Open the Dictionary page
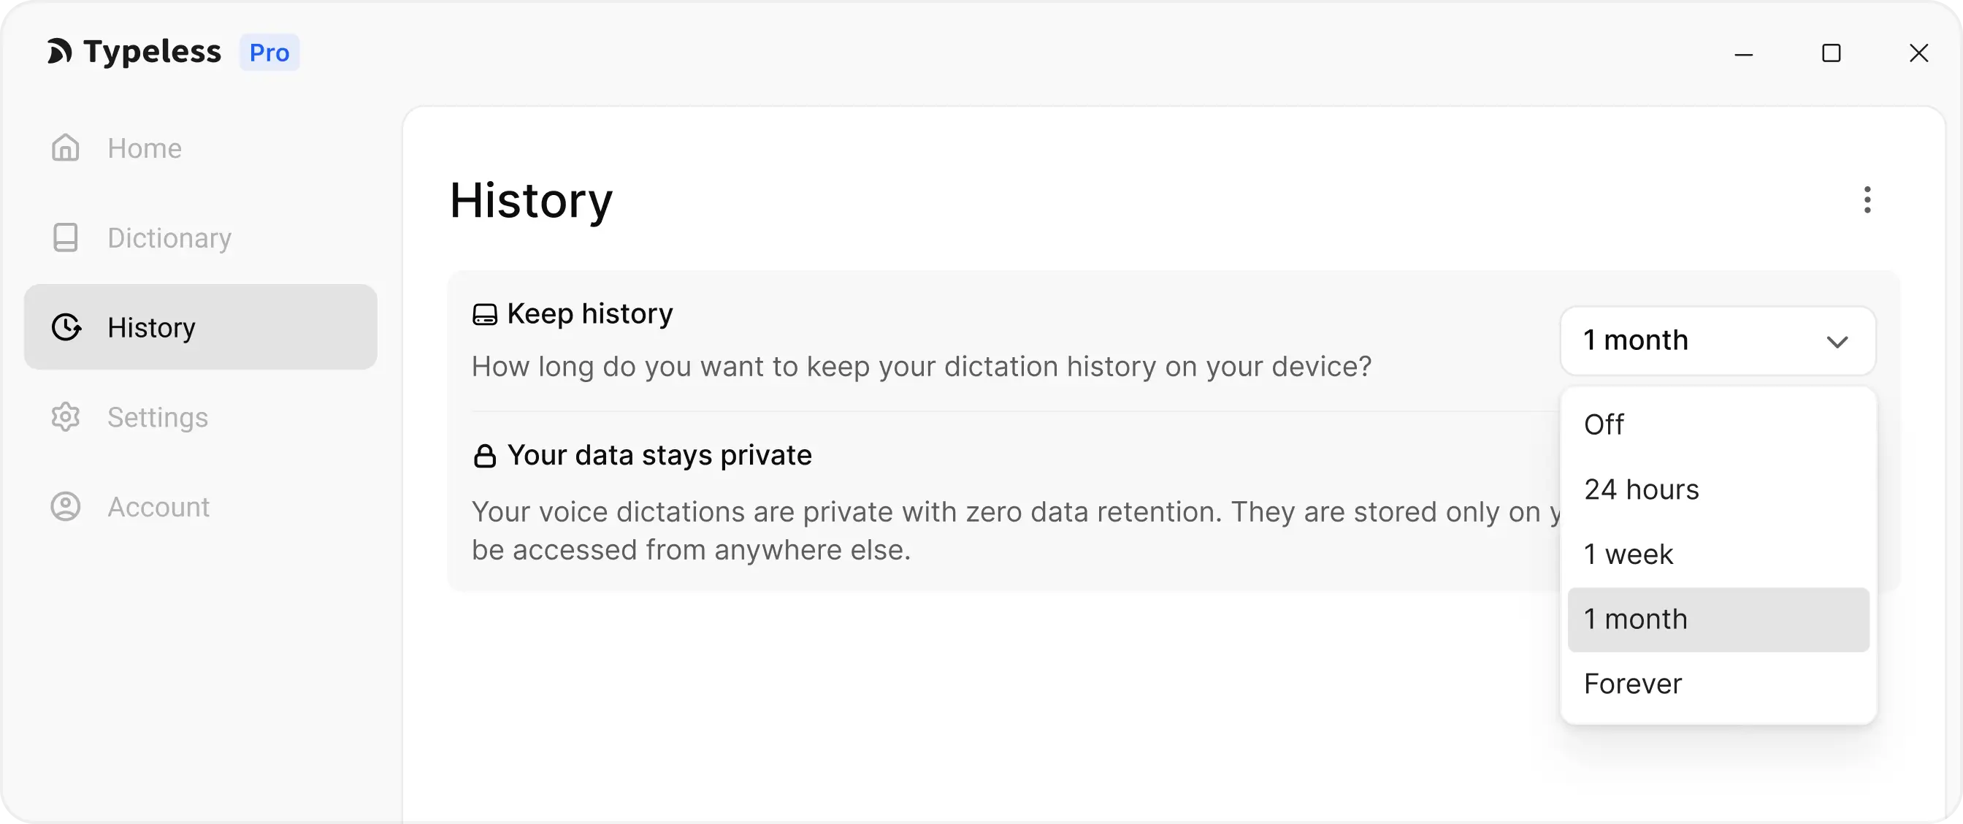1963x824 pixels. pos(169,238)
